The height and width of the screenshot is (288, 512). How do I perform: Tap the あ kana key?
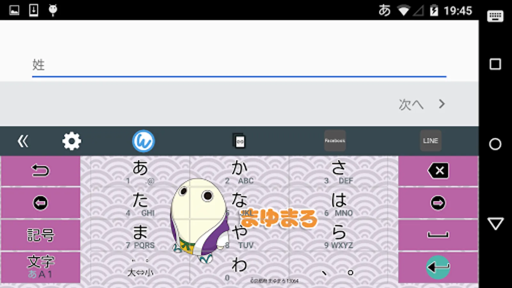(140, 172)
